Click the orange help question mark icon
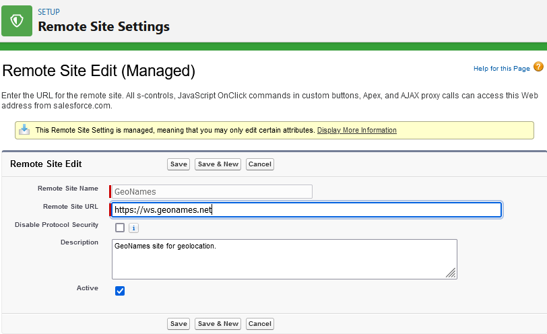Viewport: 547px width, 334px height. [538, 67]
